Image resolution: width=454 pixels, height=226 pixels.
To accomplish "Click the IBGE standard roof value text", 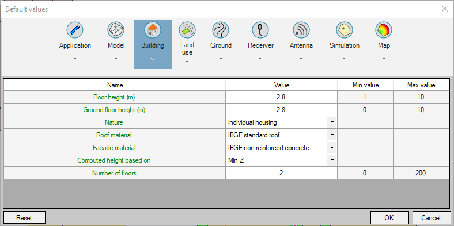I will pos(254,135).
